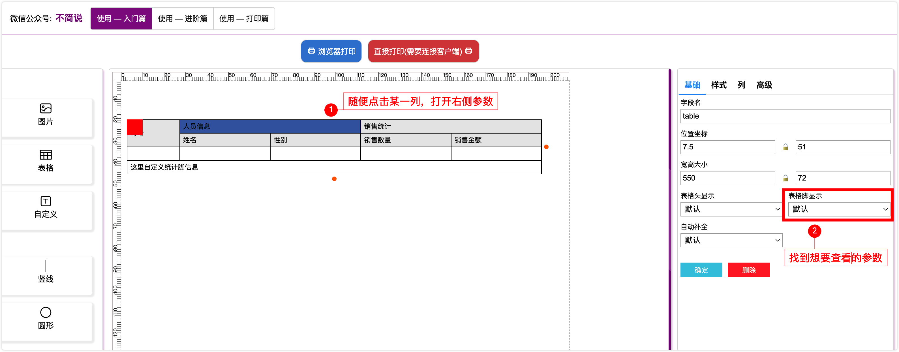Click the footer row 这里自定义统计脚信息
The width and height of the screenshot is (899, 352).
click(334, 167)
